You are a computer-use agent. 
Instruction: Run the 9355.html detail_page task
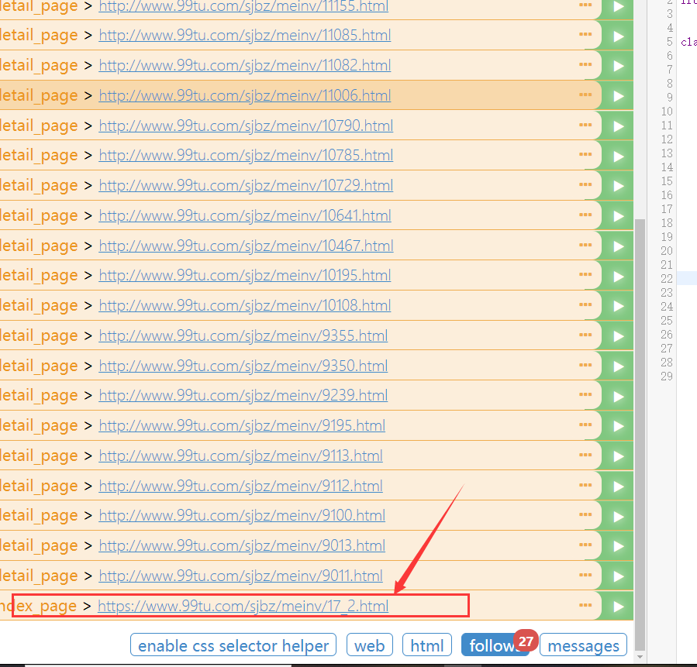click(x=618, y=337)
